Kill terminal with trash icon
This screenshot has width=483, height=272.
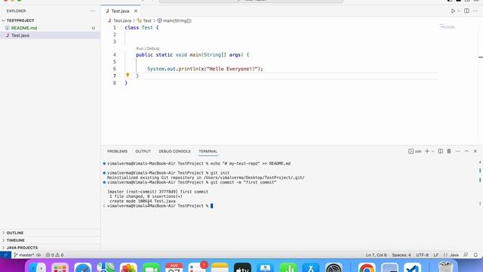click(449, 151)
